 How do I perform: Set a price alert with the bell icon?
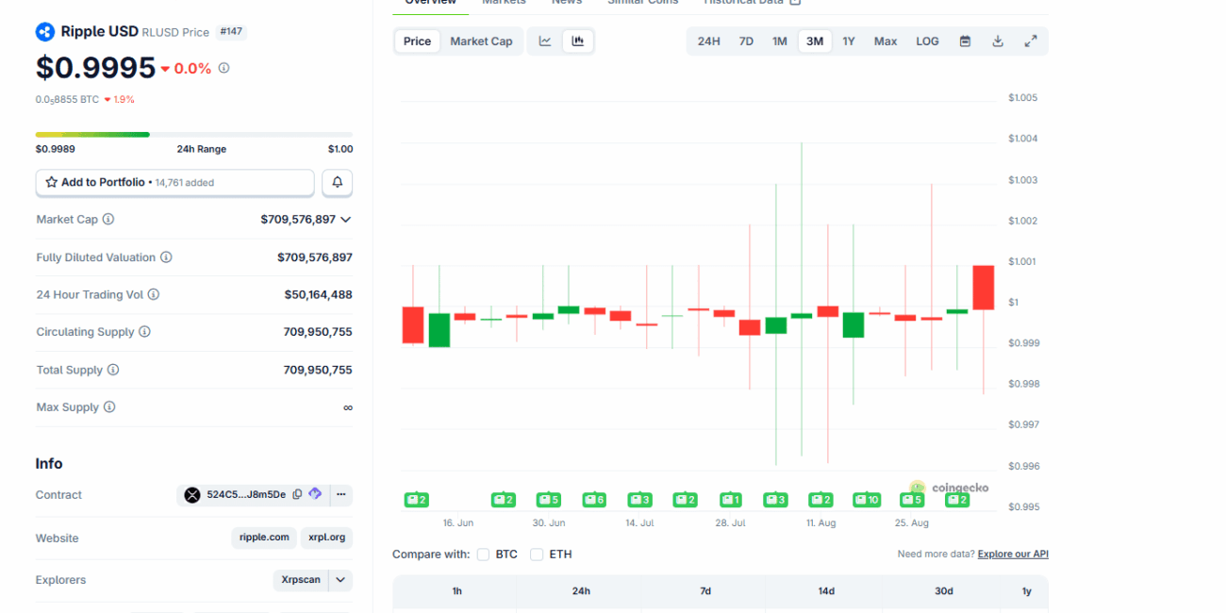(x=338, y=182)
